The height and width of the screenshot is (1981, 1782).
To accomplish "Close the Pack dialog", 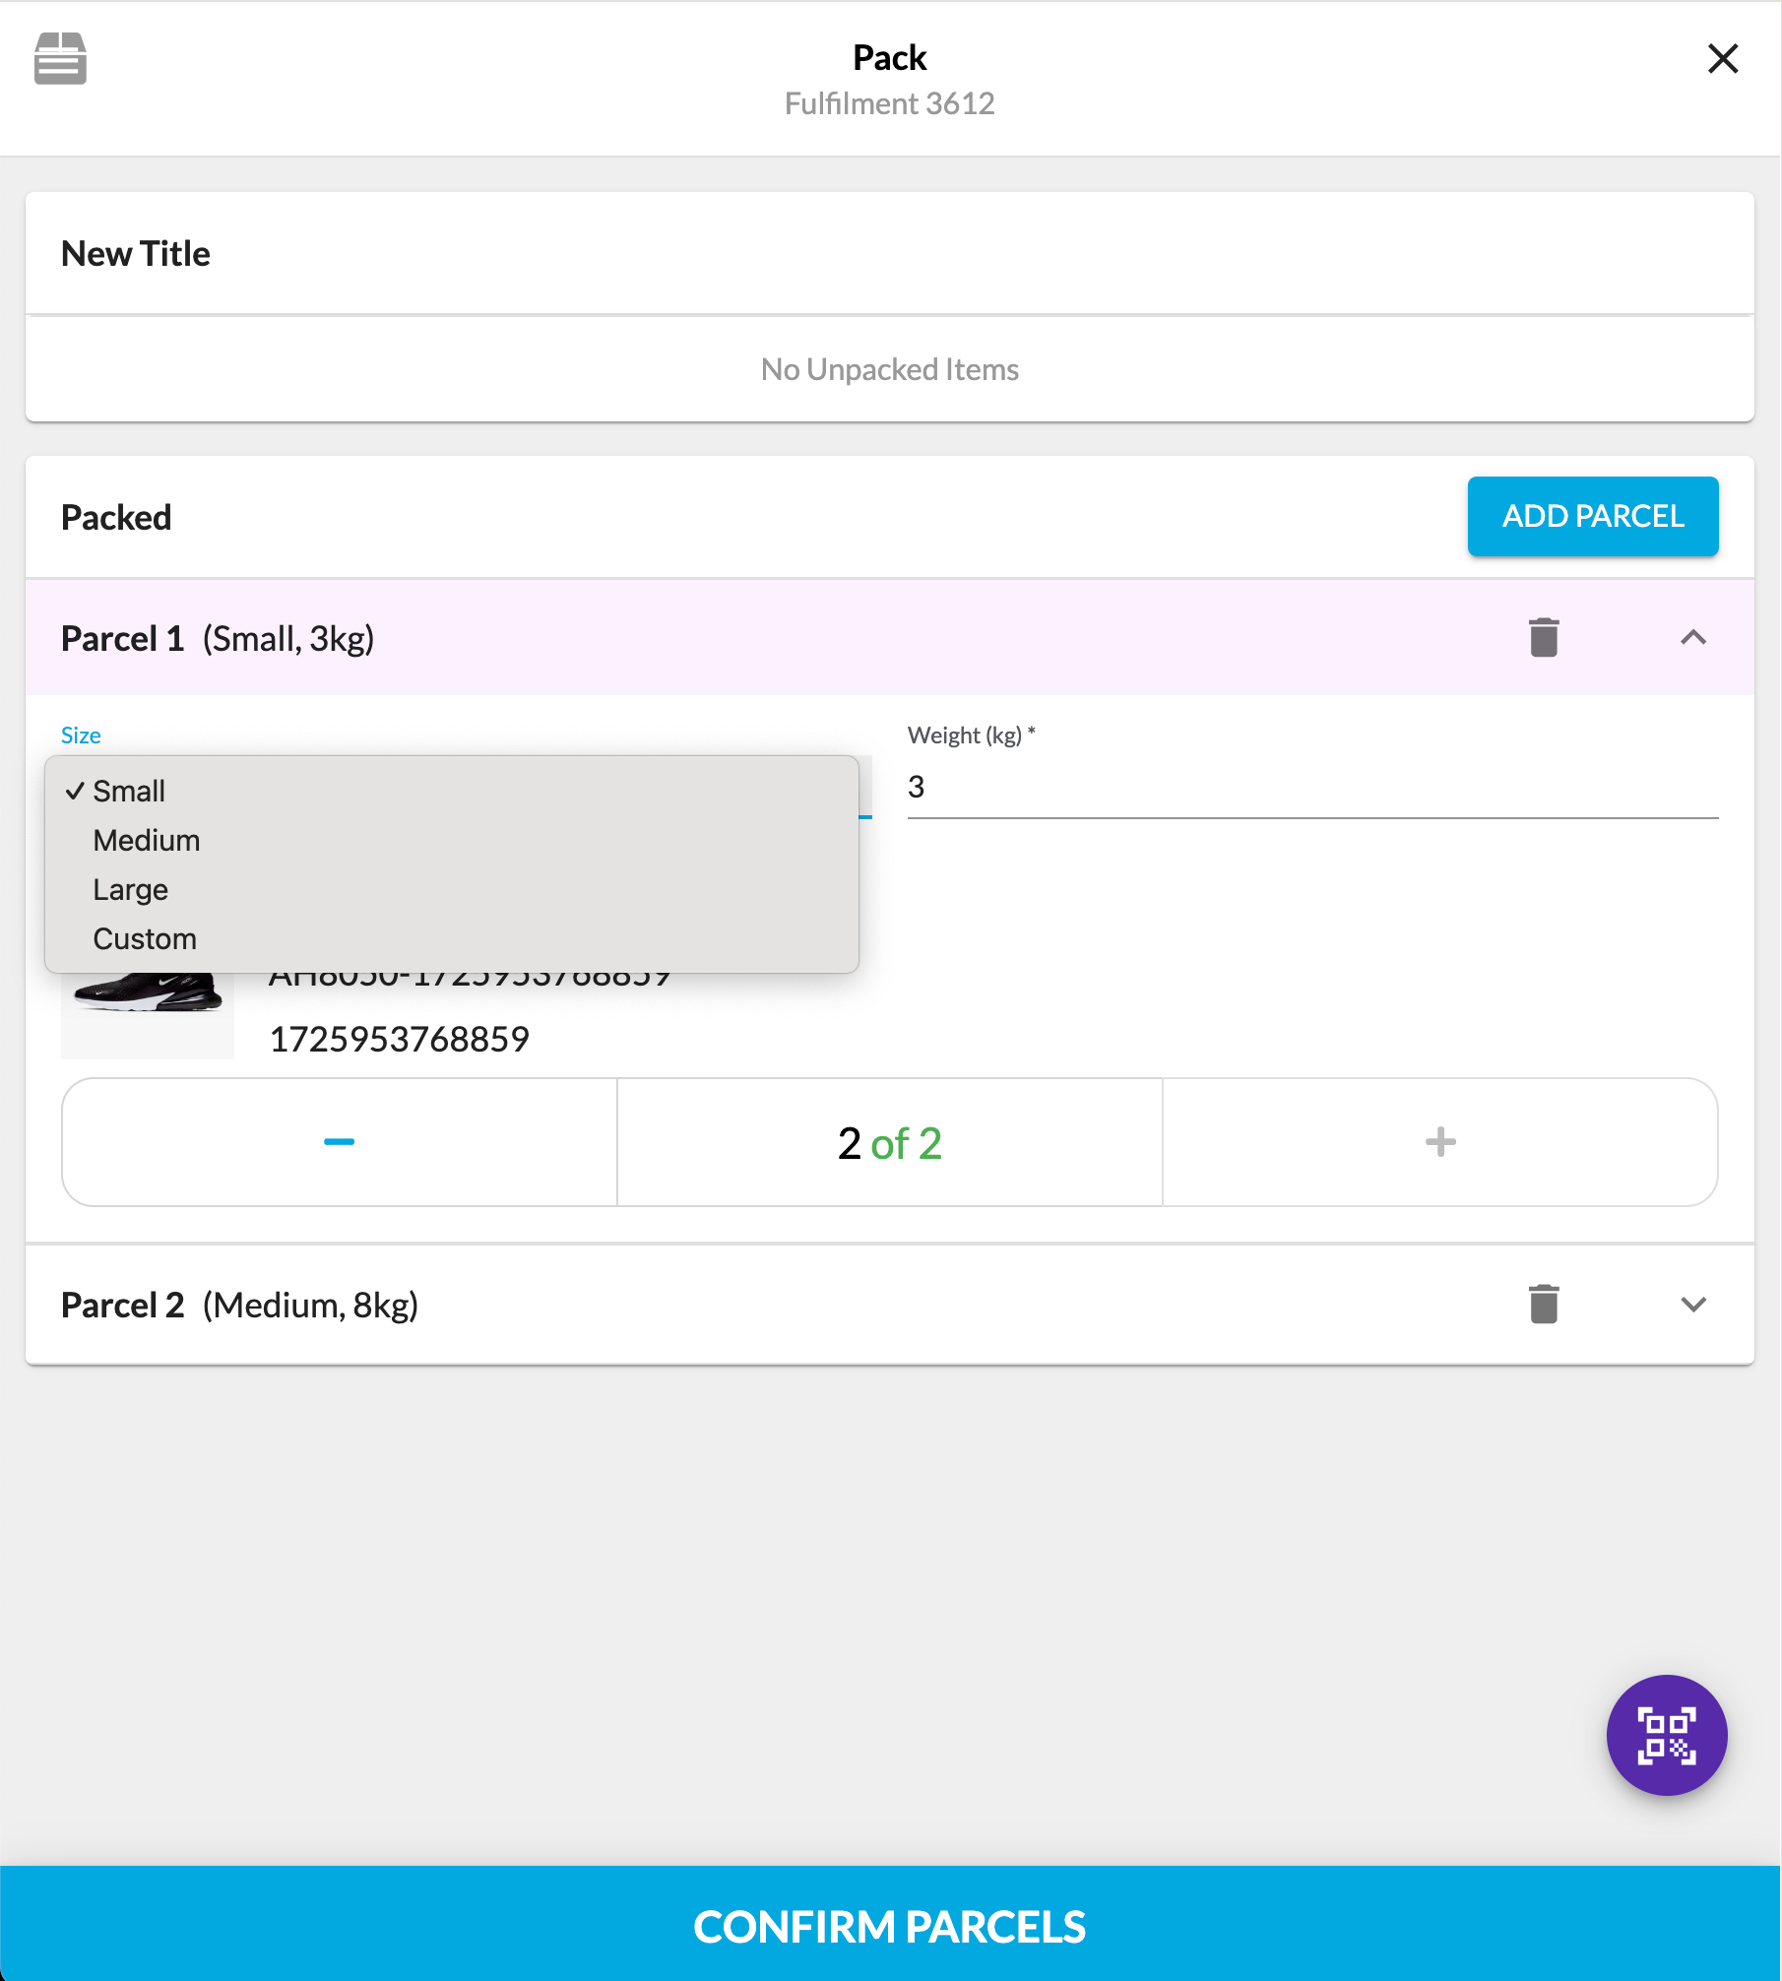I will (x=1722, y=59).
